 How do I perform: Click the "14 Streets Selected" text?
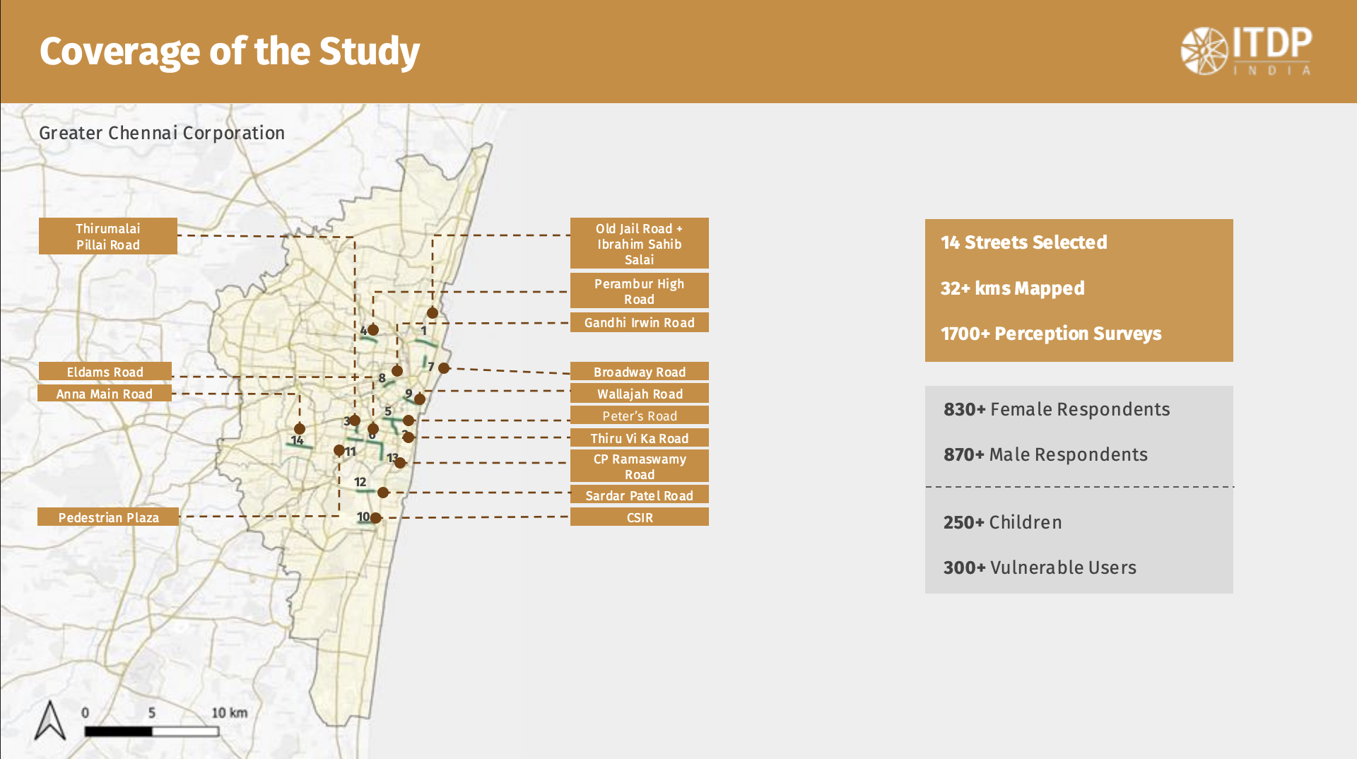pos(1023,242)
